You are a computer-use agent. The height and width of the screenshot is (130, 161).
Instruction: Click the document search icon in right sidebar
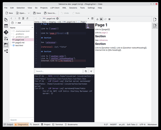point(155,26)
